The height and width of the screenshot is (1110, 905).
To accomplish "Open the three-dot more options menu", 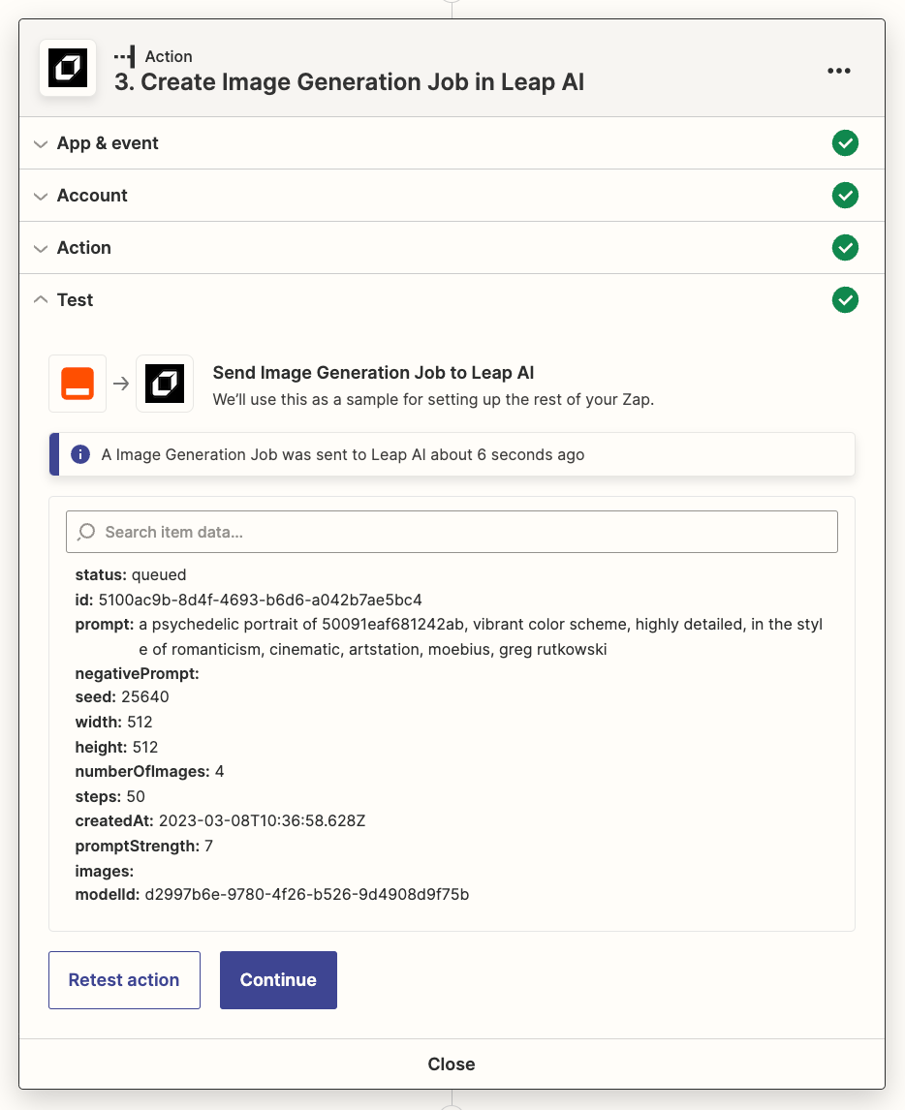I will point(838,71).
